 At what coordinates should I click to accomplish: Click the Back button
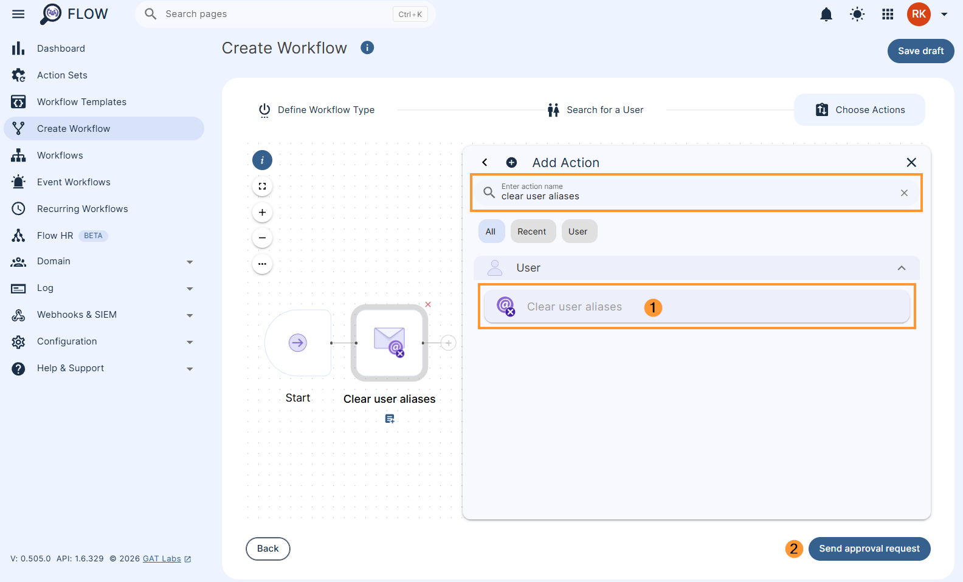[x=268, y=549]
